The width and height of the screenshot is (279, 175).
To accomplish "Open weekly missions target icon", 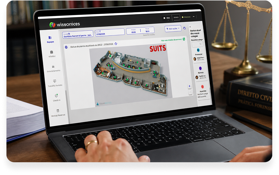I will [184, 39].
